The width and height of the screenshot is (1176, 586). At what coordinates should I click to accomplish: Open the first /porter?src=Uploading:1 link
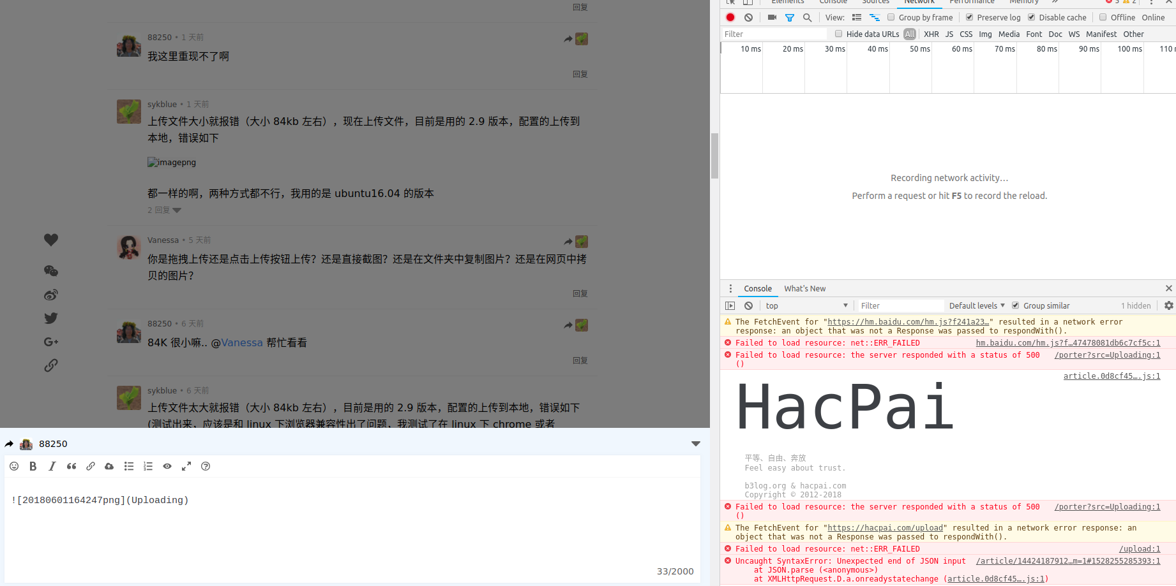click(1108, 355)
